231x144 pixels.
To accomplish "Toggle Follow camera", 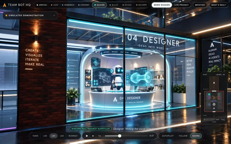I will coord(183,136).
